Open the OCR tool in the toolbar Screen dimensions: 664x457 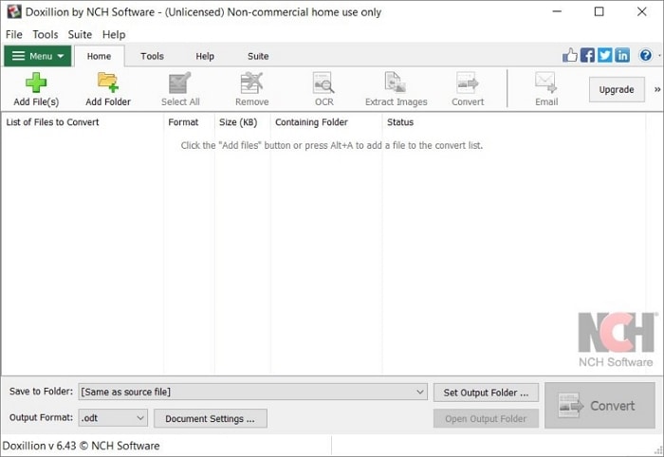pyautogui.click(x=324, y=89)
